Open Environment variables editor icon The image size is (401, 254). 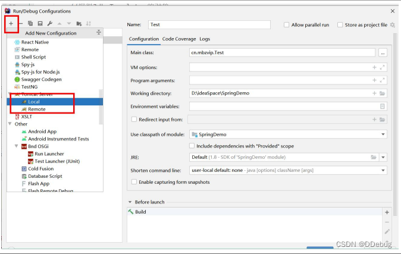tap(383, 106)
